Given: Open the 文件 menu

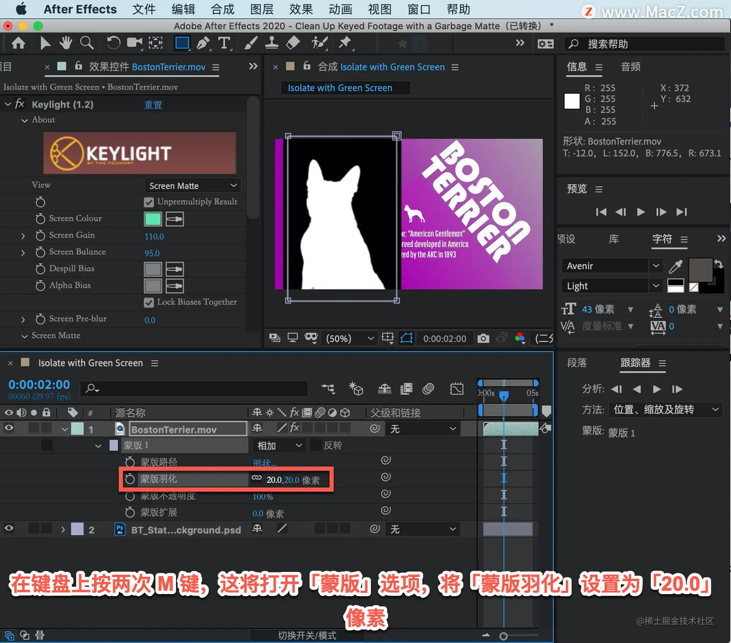Looking at the screenshot, I should (144, 9).
